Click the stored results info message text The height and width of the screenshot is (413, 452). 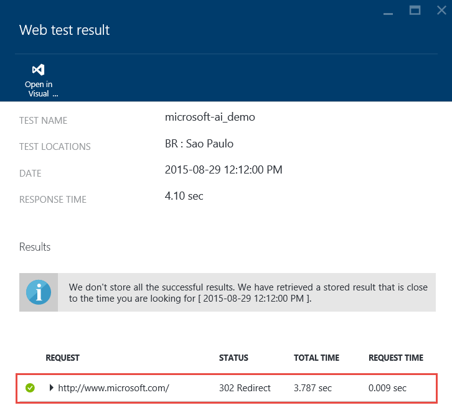248,292
